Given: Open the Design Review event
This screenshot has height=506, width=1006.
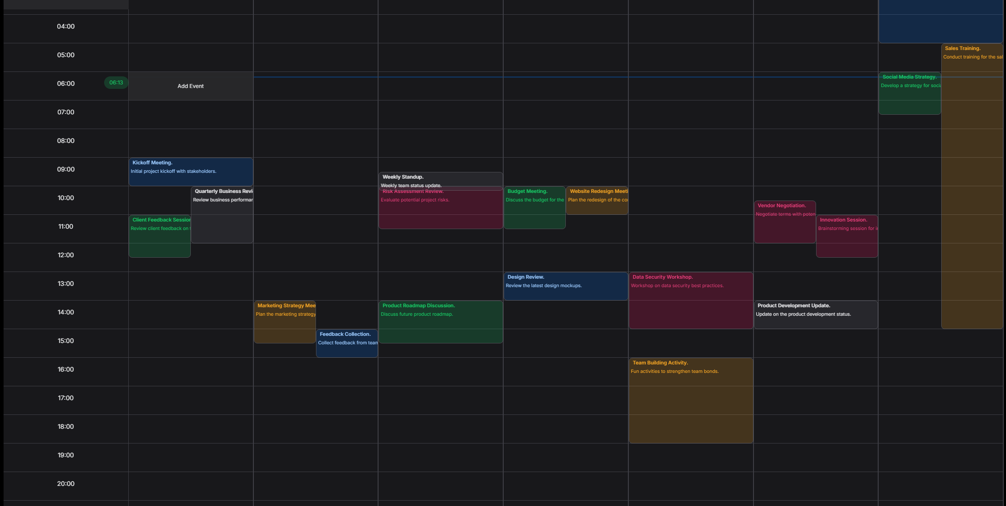Looking at the screenshot, I should click(565, 286).
